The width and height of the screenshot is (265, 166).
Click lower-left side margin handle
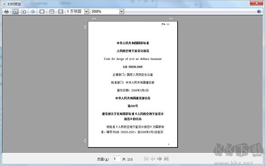(x=85, y=140)
